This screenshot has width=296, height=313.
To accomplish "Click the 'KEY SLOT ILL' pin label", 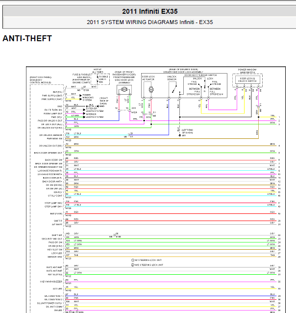I will (x=55, y=274).
